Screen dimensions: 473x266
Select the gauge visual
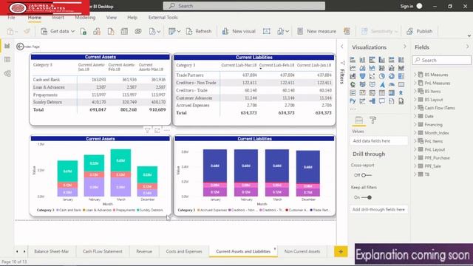click(x=392, y=85)
